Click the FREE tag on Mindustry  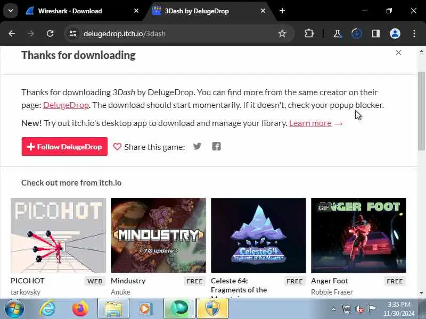pyautogui.click(x=194, y=281)
